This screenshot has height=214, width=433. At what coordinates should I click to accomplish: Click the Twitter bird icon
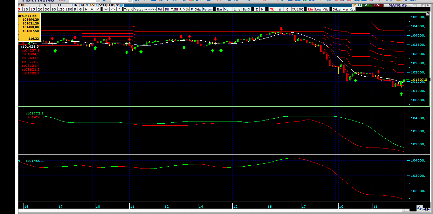pos(122,5)
